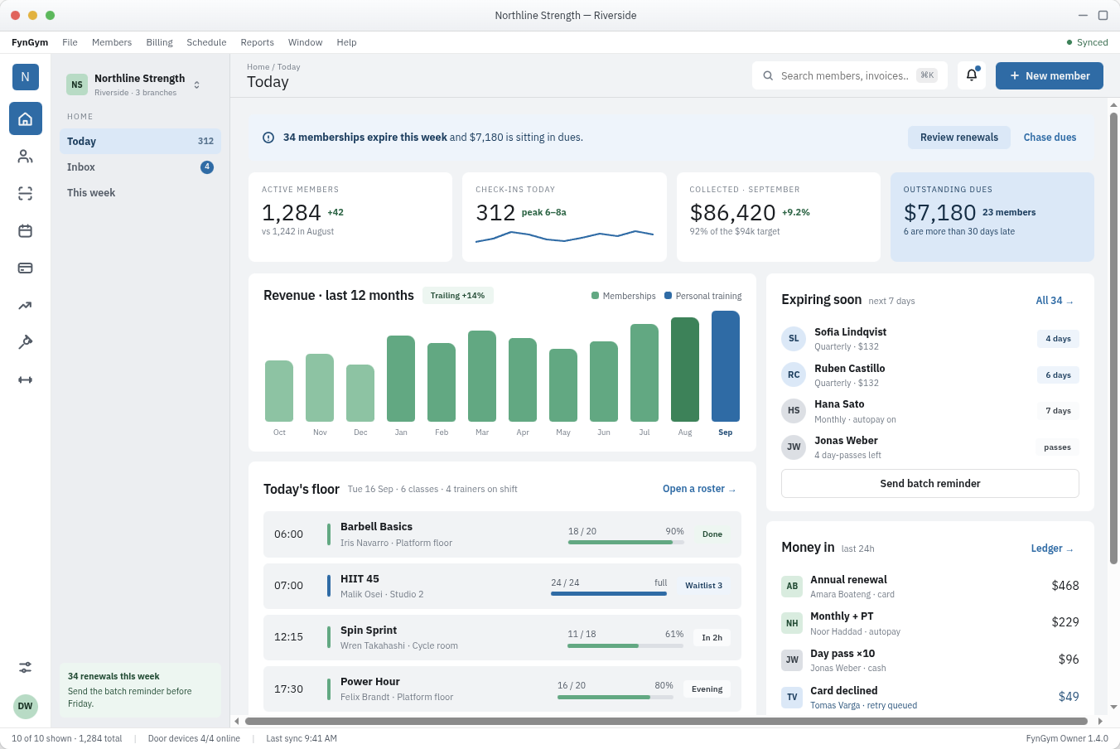The height and width of the screenshot is (749, 1120).
Task: Click the vertical scrollbar thumb
Action: [x=1113, y=338]
